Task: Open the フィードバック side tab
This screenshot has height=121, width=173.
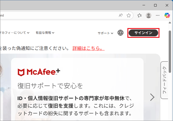Action: pos(164,80)
